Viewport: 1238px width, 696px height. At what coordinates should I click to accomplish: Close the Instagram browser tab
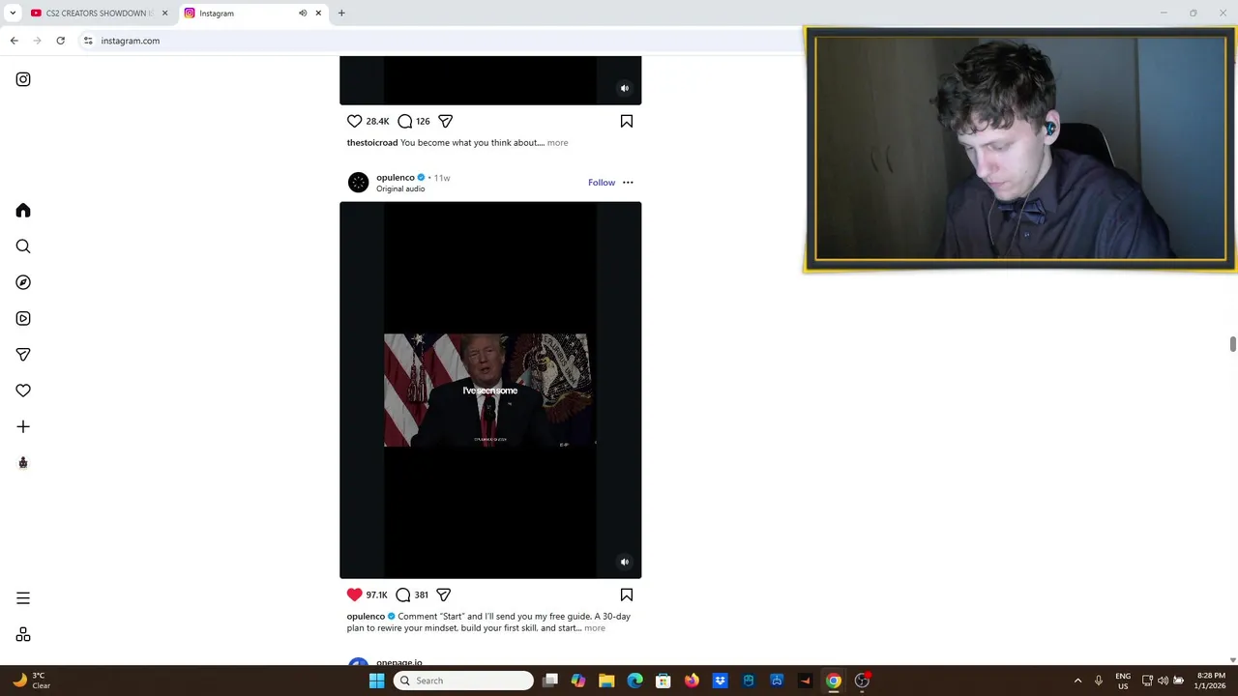coord(318,14)
